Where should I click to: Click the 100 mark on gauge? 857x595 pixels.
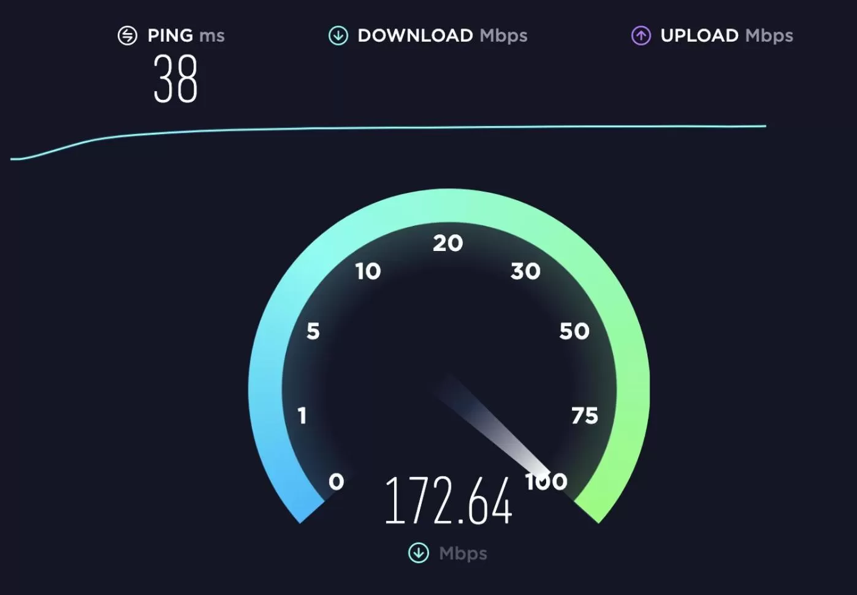(x=547, y=482)
